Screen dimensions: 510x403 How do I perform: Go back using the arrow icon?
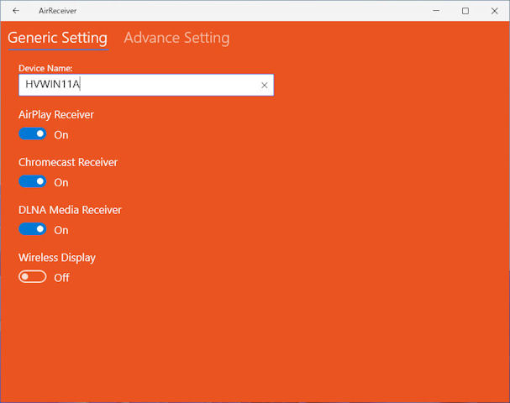pyautogui.click(x=16, y=11)
